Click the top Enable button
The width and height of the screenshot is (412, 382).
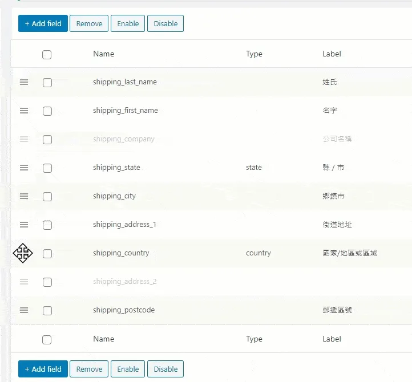[128, 23]
